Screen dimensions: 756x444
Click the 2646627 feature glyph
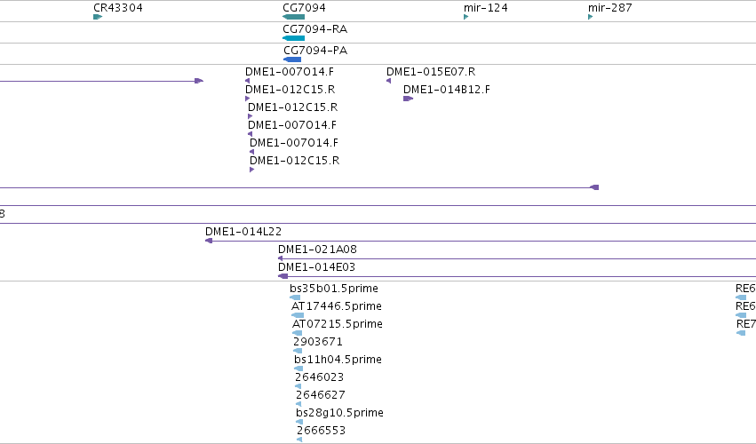298,404
